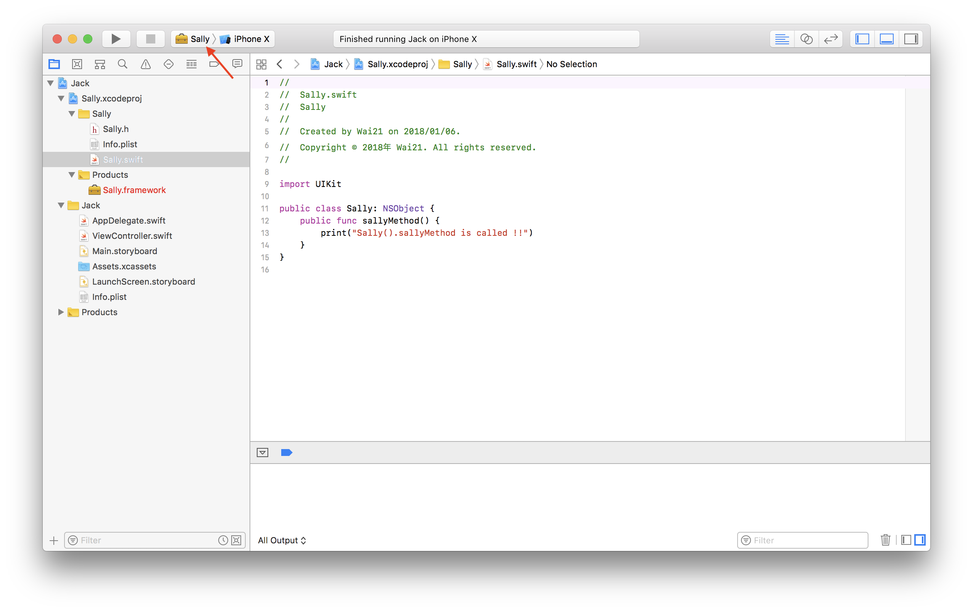Hide the Navigator panel
The height and width of the screenshot is (612, 973).
[x=862, y=39]
